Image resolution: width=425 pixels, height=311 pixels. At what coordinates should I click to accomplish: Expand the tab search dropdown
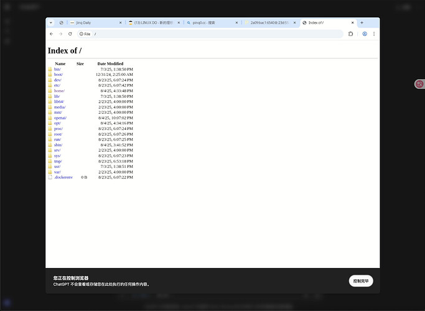(x=50, y=23)
